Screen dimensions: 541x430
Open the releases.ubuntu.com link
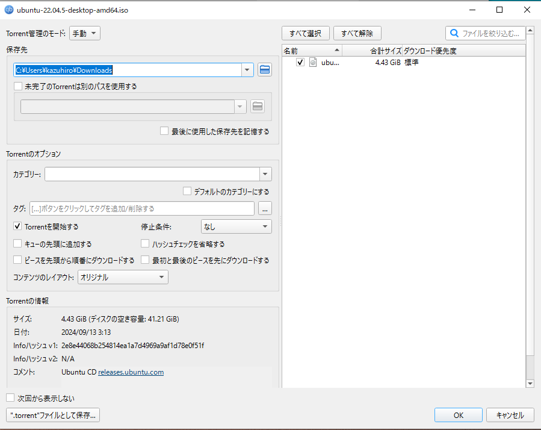coord(131,372)
